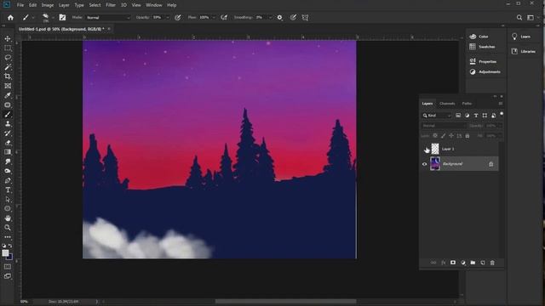This screenshot has width=545, height=306.
Task: Open the Swatches panel
Action: [483, 47]
